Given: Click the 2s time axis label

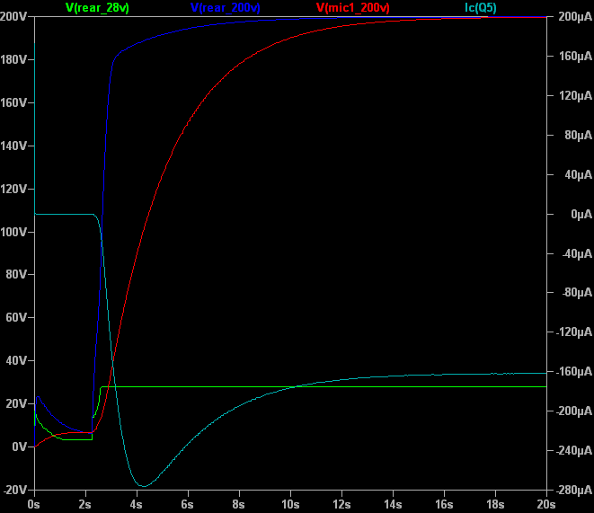Looking at the screenshot, I should (x=84, y=505).
